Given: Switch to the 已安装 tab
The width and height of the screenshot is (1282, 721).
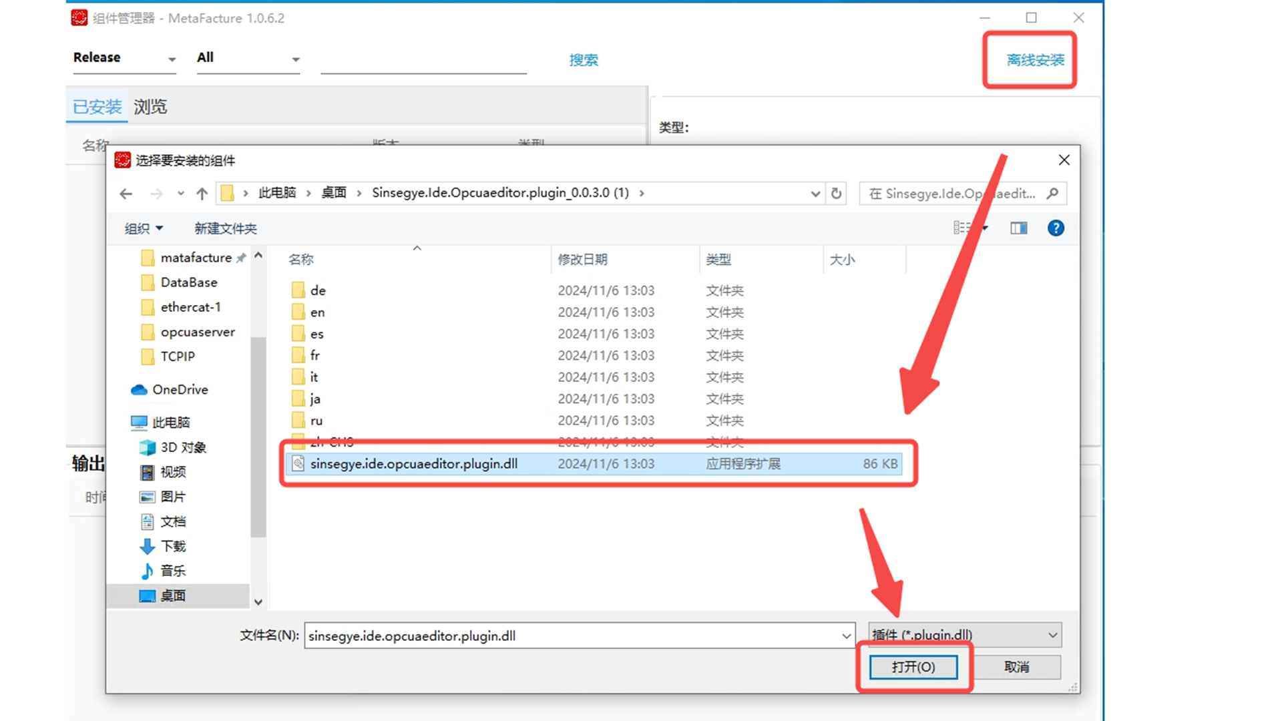Looking at the screenshot, I should pos(97,107).
